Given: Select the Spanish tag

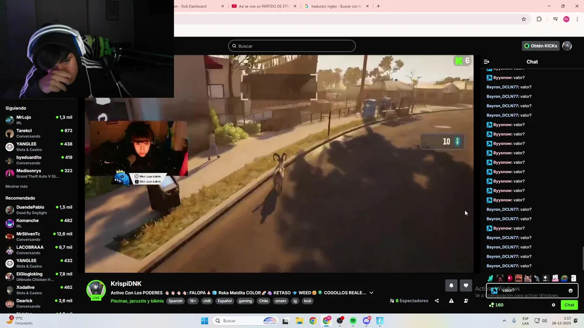Looking at the screenshot, I should (x=176, y=301).
